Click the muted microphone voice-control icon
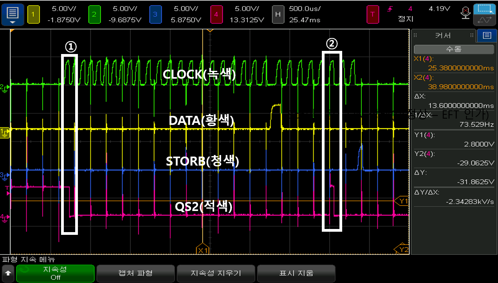This screenshot has height=283, width=498. click(x=466, y=13)
